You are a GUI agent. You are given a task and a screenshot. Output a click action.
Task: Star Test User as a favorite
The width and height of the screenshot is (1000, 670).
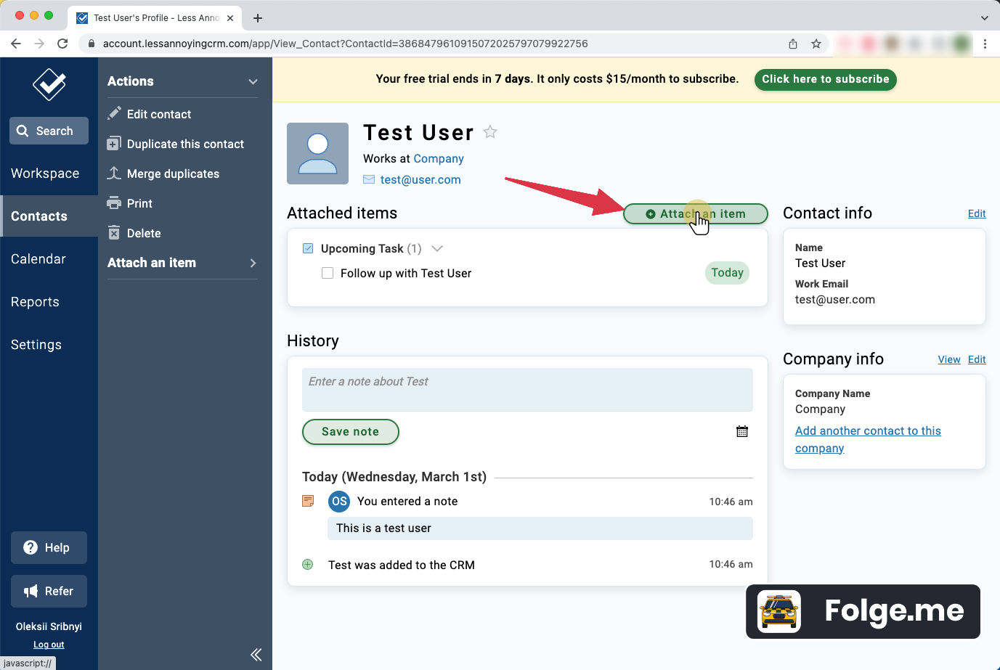pos(490,132)
